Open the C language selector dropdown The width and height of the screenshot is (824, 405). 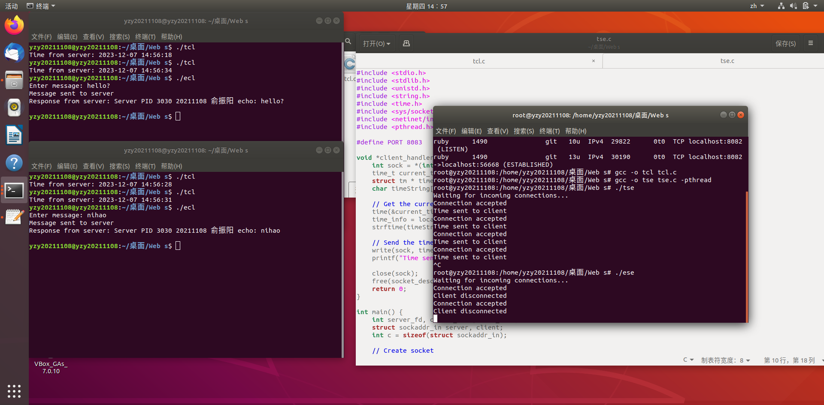(688, 360)
